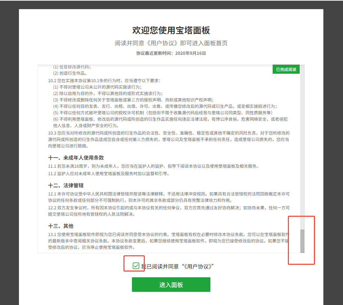Toggle the agree to user agreement checkbox
Screen dimensions: 343x305
(x=136, y=266)
